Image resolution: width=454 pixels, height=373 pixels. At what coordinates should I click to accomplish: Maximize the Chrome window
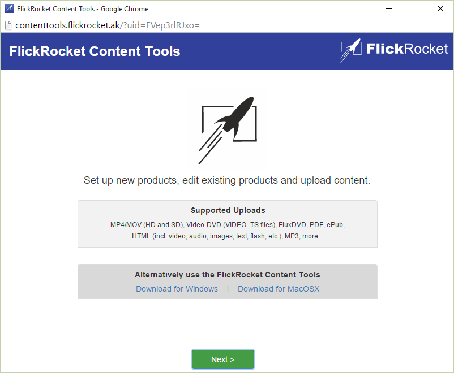414,8
